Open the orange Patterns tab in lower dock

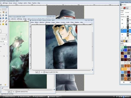(124, 41)
